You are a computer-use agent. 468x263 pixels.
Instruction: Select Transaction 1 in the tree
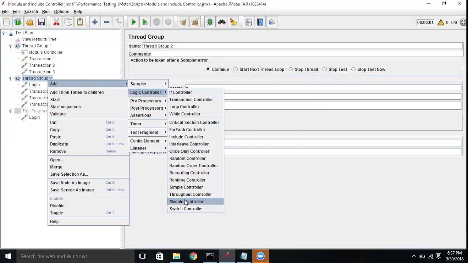tap(42, 59)
